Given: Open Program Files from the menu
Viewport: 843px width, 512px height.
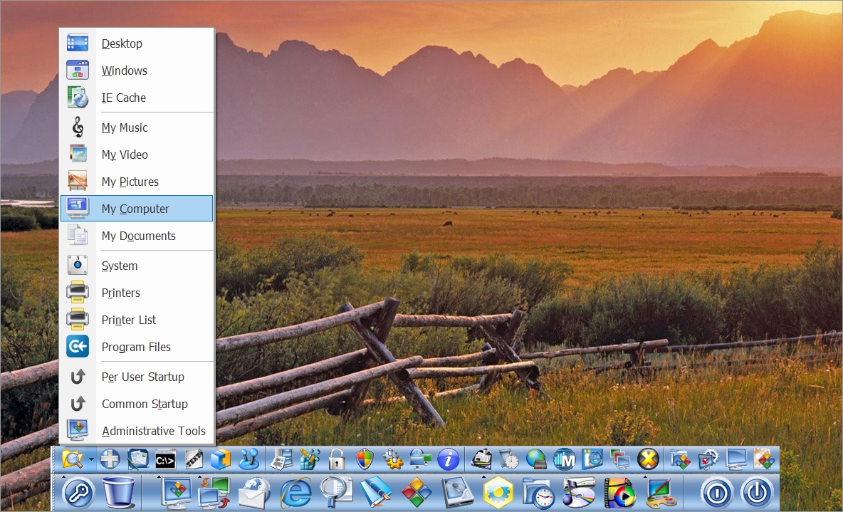Looking at the screenshot, I should [136, 347].
